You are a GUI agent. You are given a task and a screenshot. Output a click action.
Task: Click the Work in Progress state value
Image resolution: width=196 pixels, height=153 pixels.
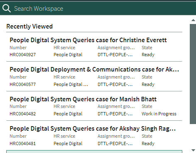(x=159, y=114)
